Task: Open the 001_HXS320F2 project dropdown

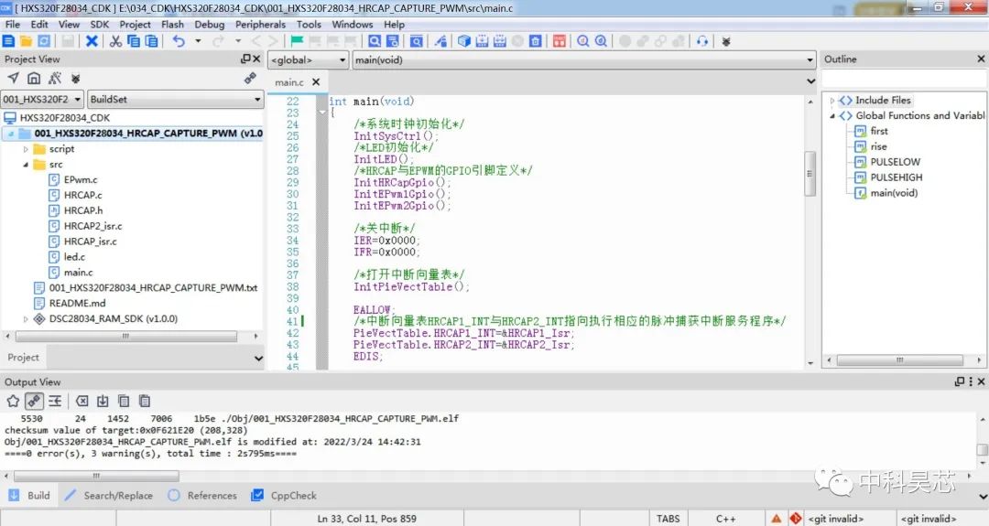Action: [x=42, y=99]
